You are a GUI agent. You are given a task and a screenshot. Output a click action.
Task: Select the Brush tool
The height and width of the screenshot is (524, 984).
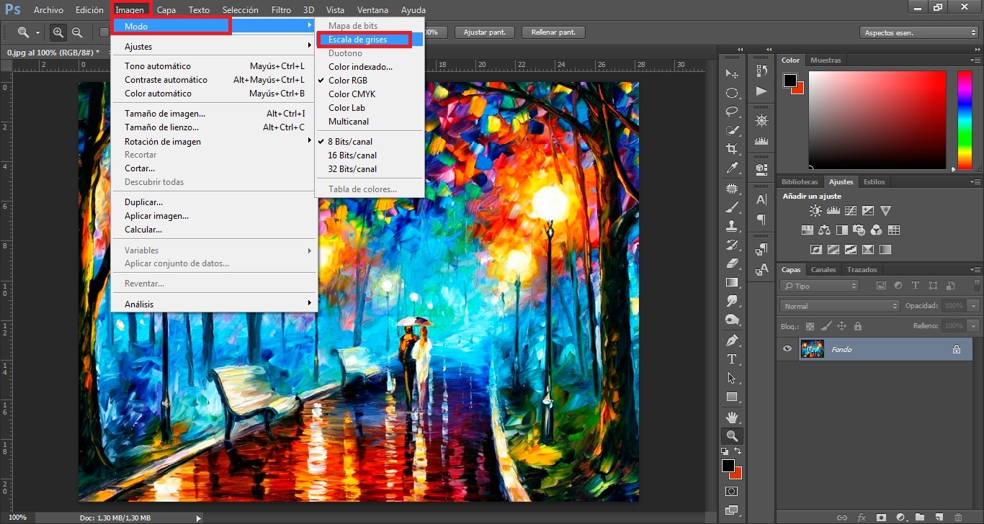[732, 207]
